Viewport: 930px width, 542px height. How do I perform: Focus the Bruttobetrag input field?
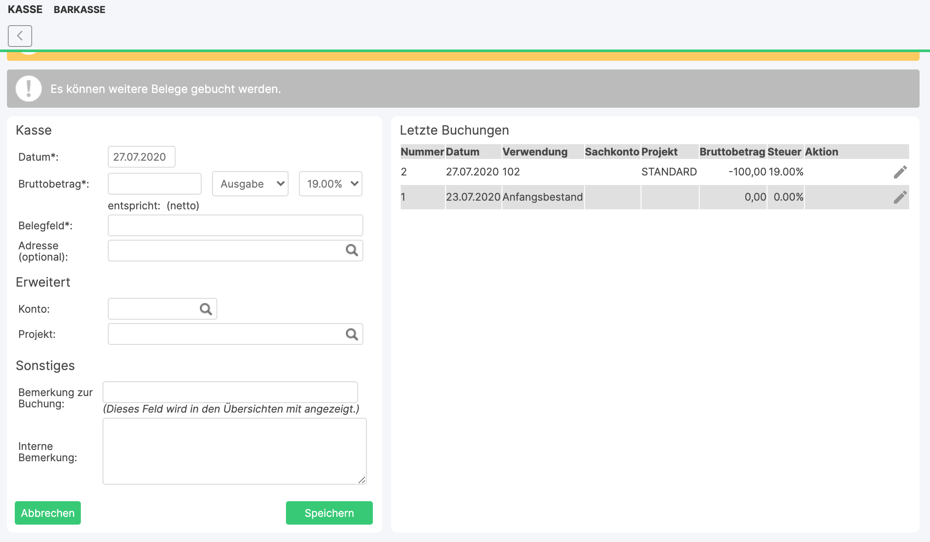pyautogui.click(x=154, y=184)
